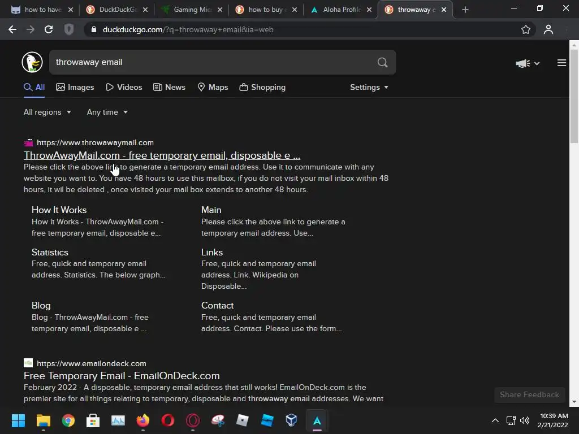The width and height of the screenshot is (579, 434).
Task: Click the forward navigation arrow
Action: click(x=31, y=29)
